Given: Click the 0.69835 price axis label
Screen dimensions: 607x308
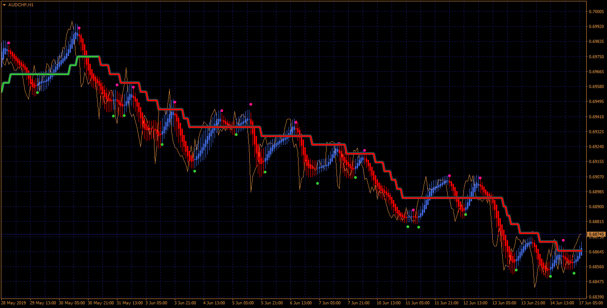Looking at the screenshot, I should click(596, 42).
